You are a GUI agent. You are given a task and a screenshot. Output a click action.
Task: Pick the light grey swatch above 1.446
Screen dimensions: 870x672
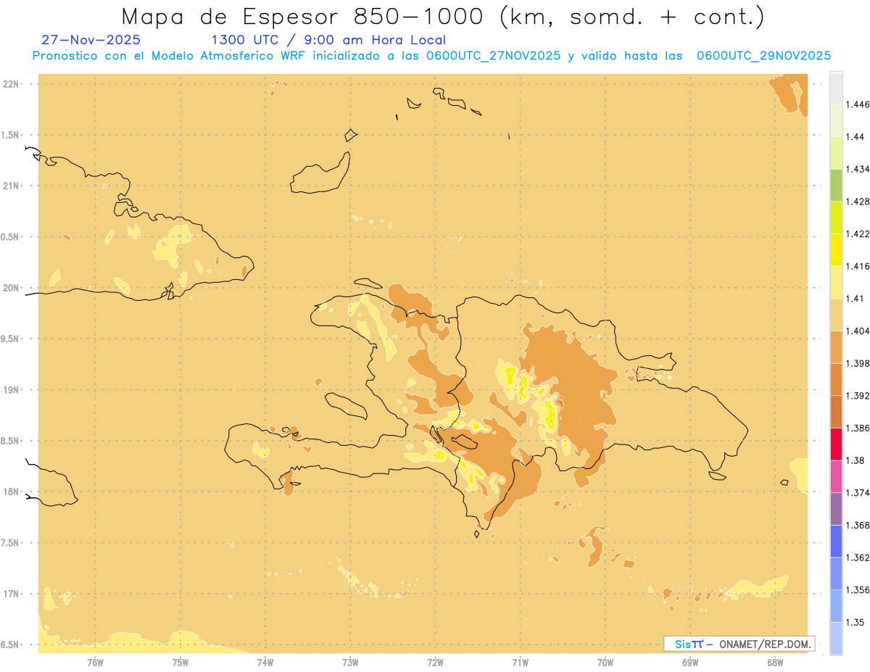(x=836, y=88)
